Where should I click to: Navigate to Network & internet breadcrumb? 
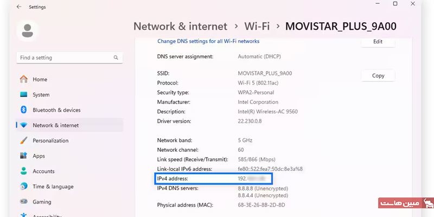180,26
